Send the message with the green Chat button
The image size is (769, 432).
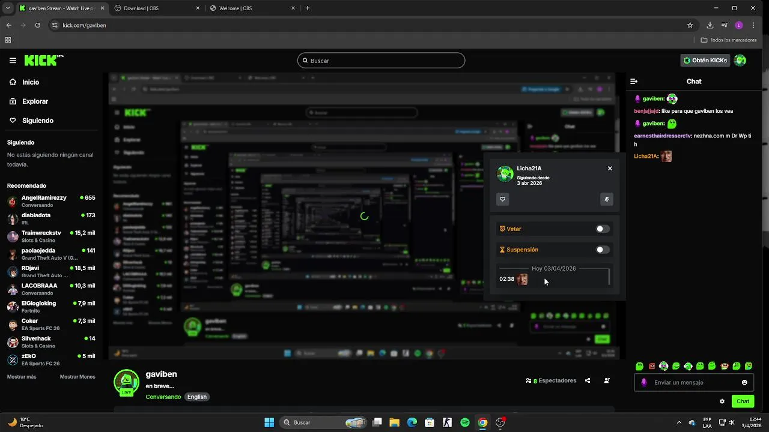[743, 401]
